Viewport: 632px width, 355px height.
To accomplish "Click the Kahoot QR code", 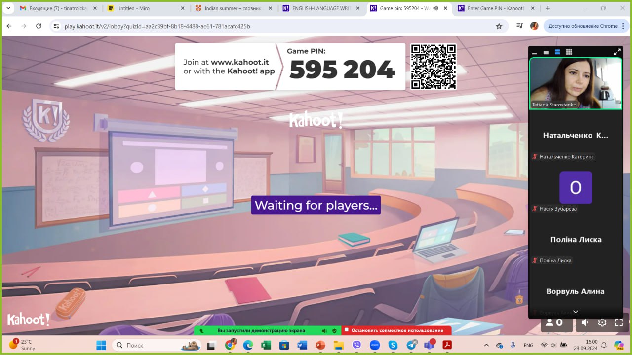I will pos(434,67).
